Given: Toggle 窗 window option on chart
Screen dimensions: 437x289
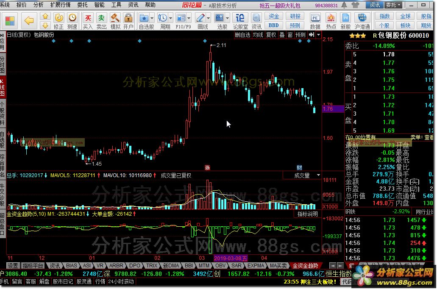Looking at the screenshot, I should tap(290, 35).
